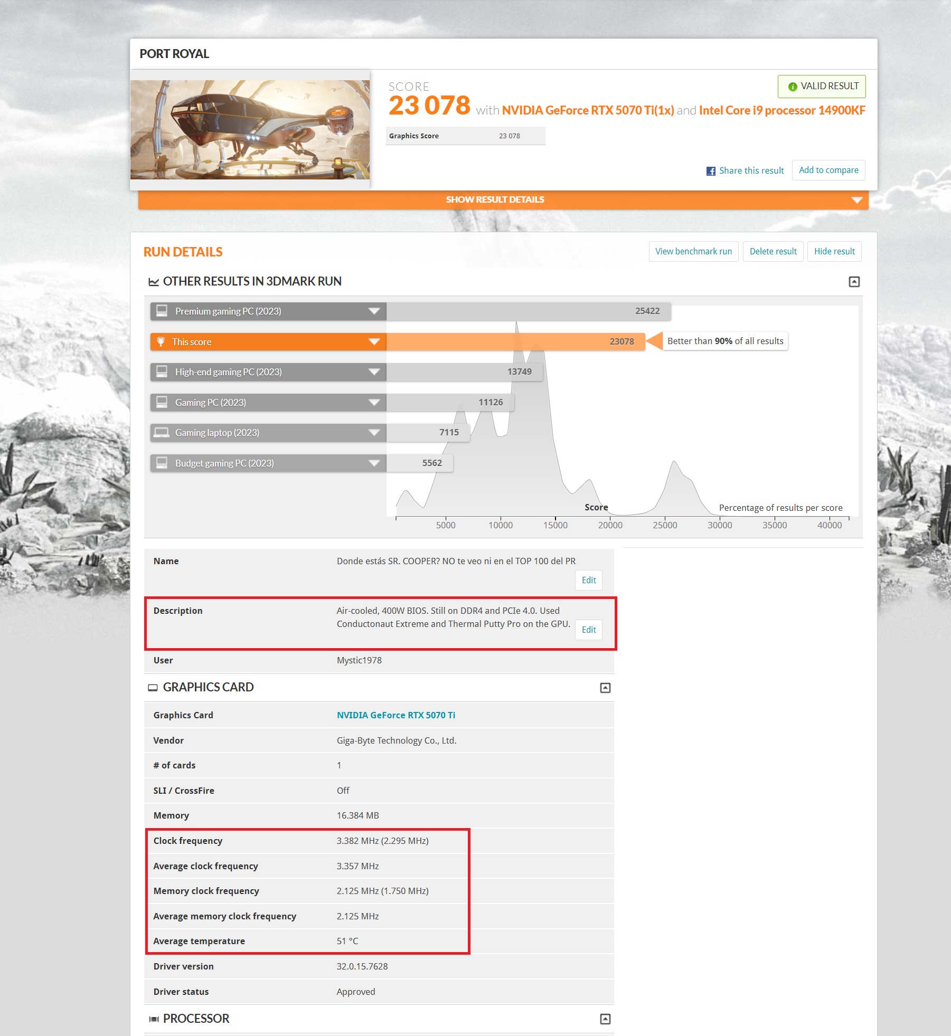The width and height of the screenshot is (951, 1036).
Task: Click 'Better than 90% of all results' label
Action: (x=725, y=341)
